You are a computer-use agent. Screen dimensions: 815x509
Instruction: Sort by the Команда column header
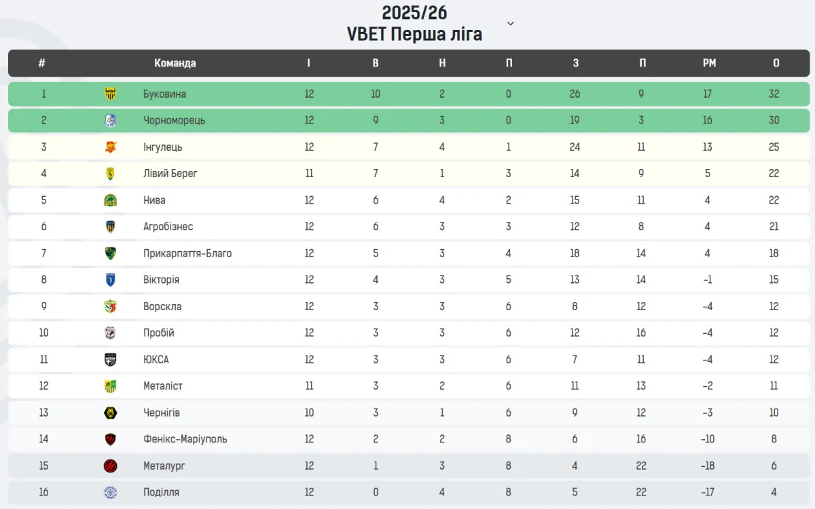[175, 63]
